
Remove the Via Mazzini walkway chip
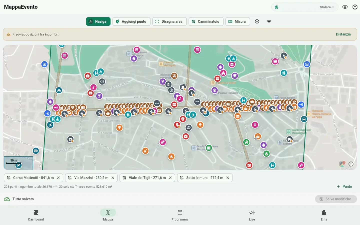coord(113,178)
